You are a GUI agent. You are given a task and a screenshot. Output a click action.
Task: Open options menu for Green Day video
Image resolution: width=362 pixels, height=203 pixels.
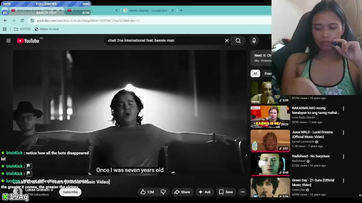click(x=343, y=180)
